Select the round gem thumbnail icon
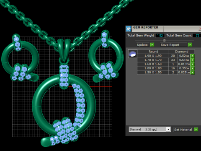 point(133,54)
